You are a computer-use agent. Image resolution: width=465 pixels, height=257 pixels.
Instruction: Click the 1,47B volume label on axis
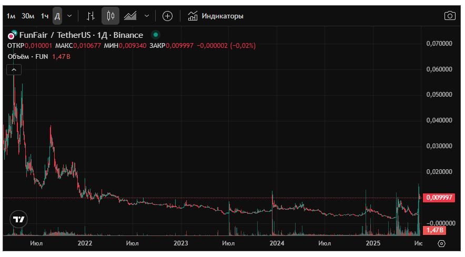pos(434,230)
